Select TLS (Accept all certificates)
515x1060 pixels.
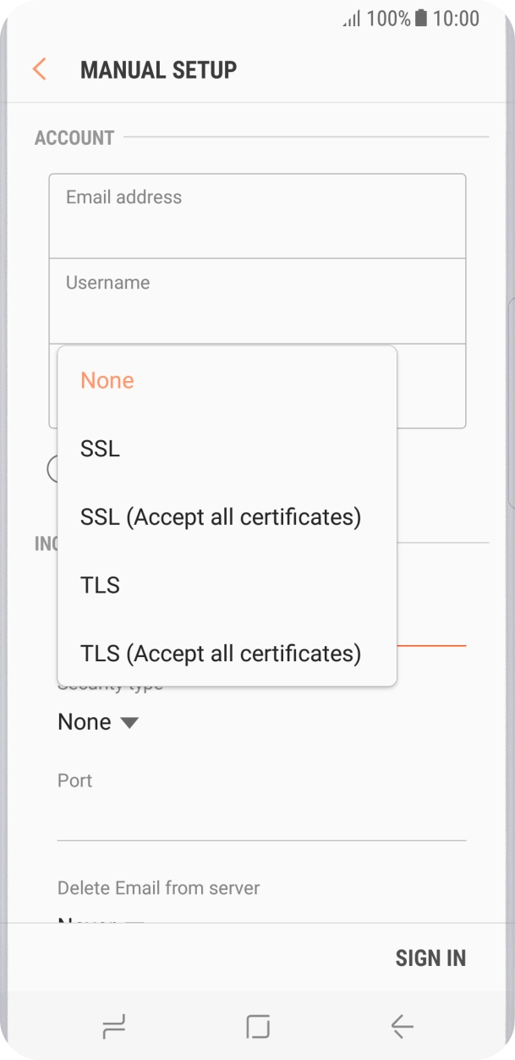tap(221, 653)
